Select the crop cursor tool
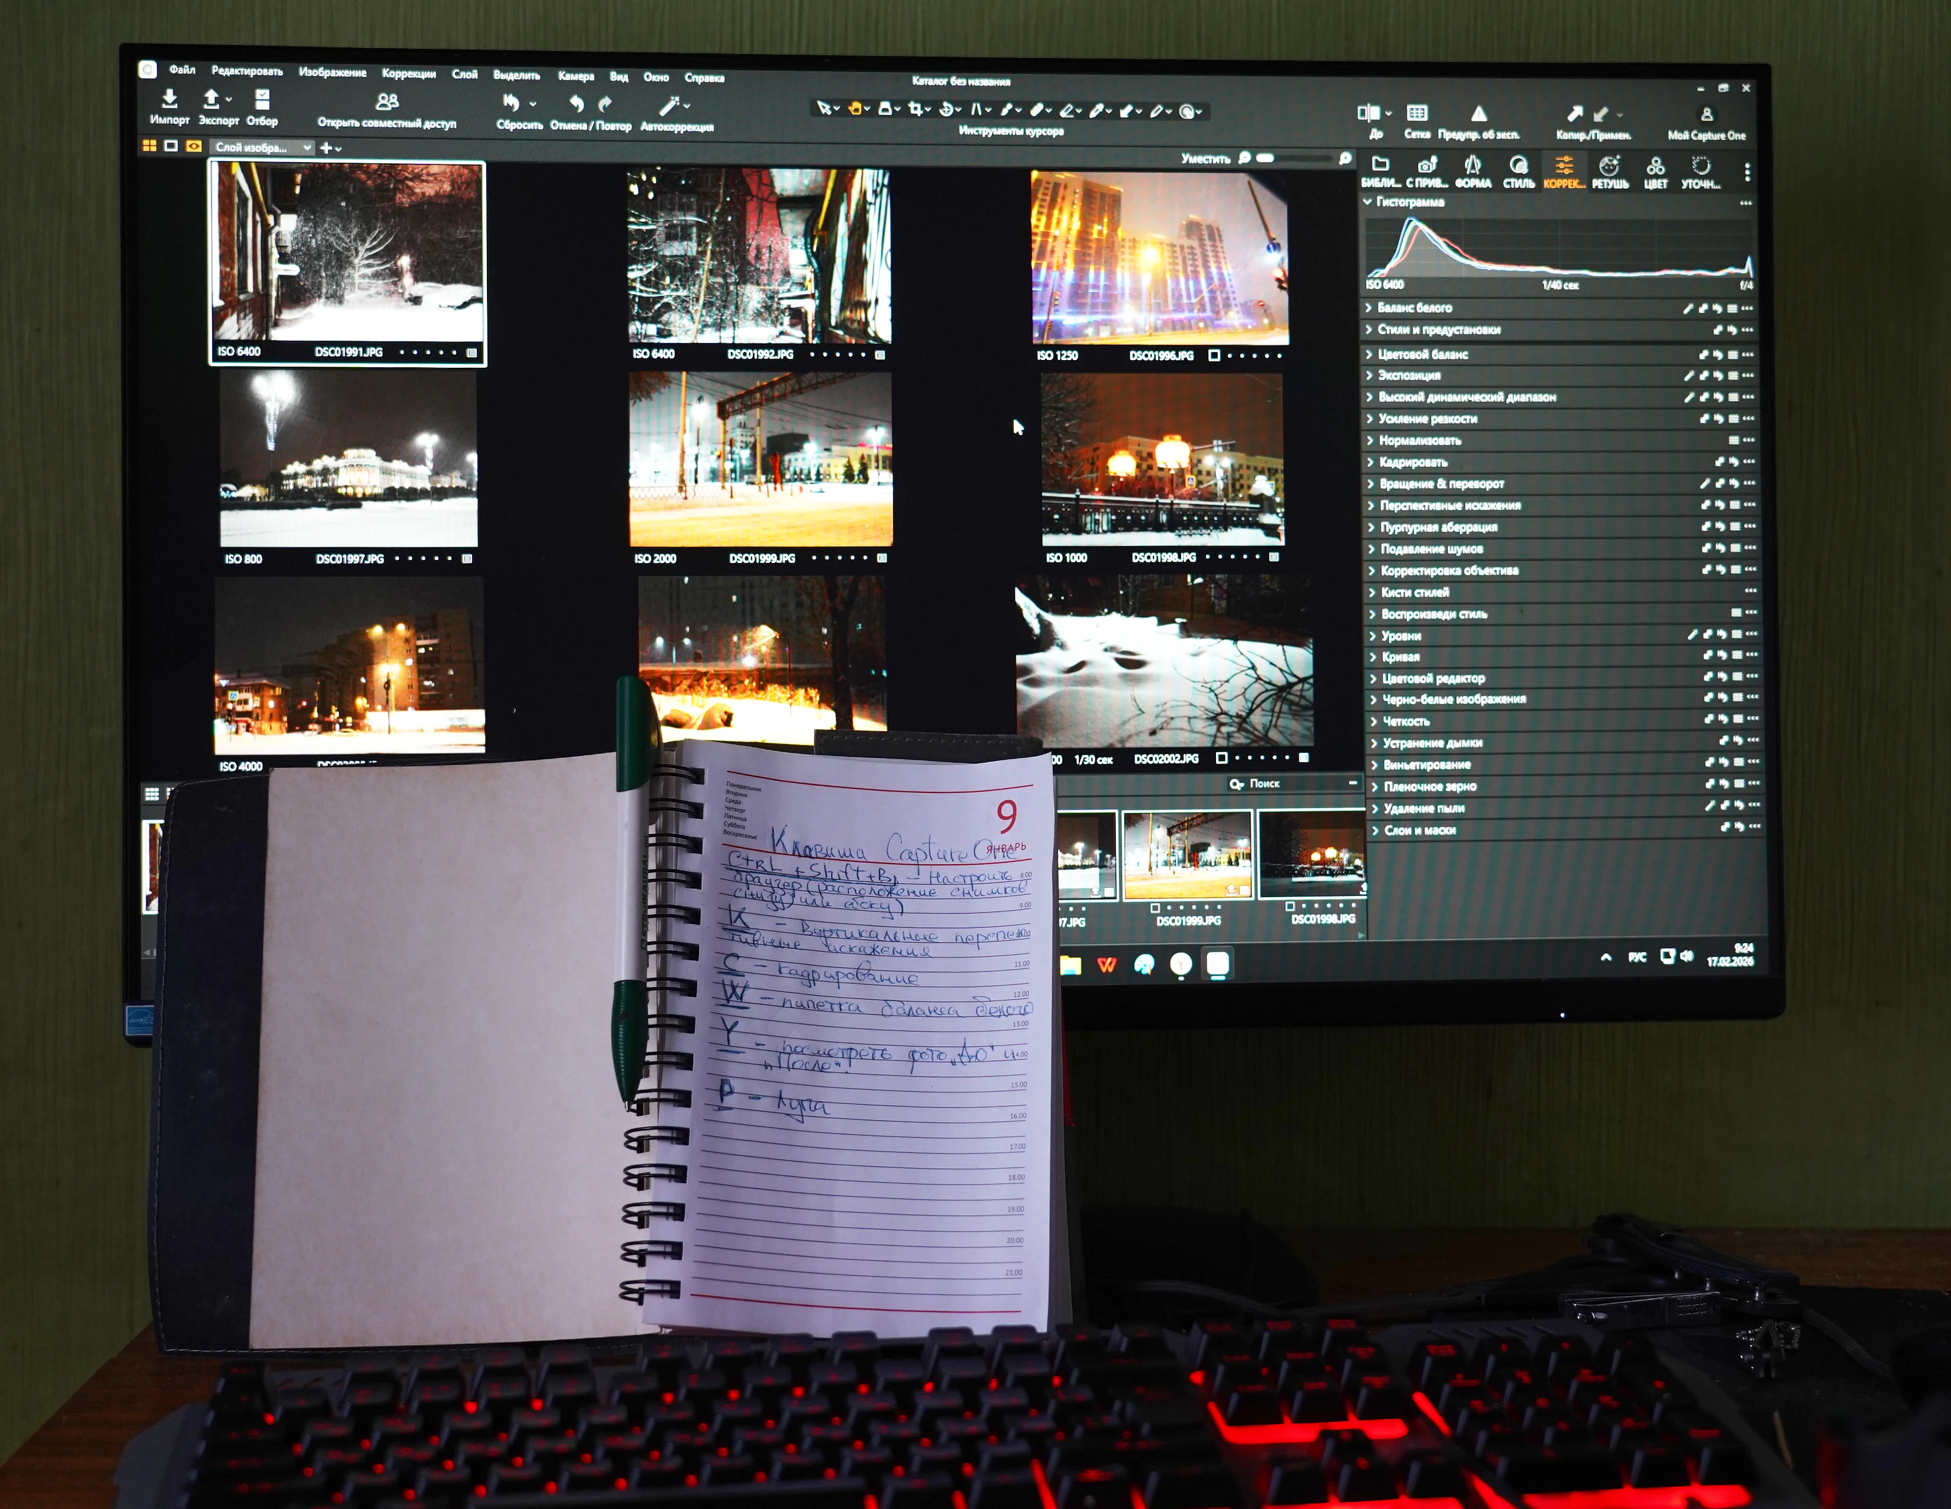Image resolution: width=1951 pixels, height=1509 pixels. [915, 109]
